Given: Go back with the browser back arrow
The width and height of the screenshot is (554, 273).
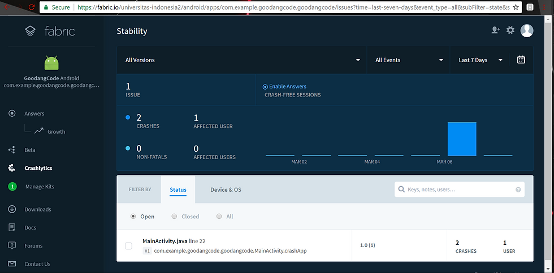Looking at the screenshot, I should click(x=7, y=7).
